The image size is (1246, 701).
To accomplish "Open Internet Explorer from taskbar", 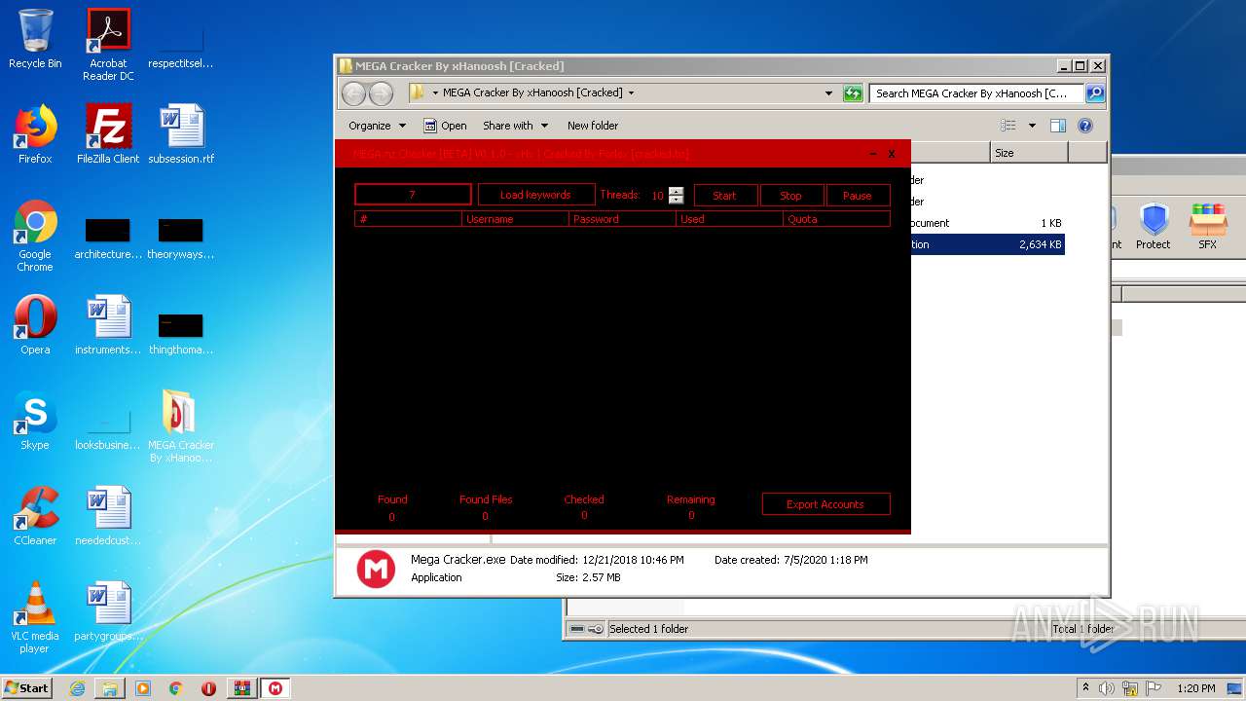I will pyautogui.click(x=77, y=688).
